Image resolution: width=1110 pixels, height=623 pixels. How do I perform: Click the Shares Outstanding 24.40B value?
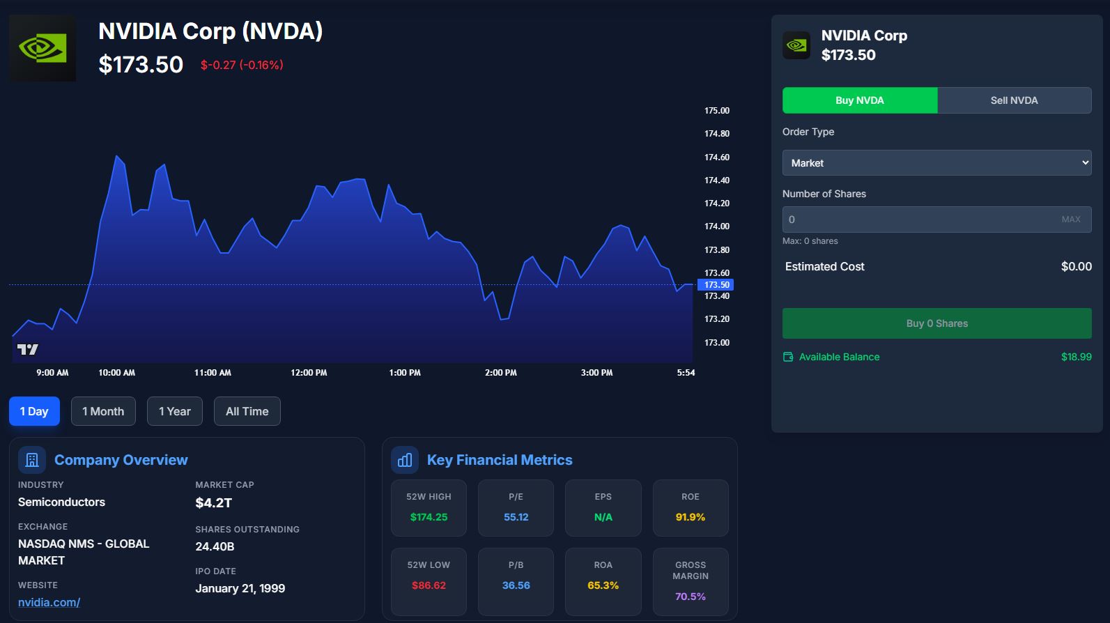point(215,546)
